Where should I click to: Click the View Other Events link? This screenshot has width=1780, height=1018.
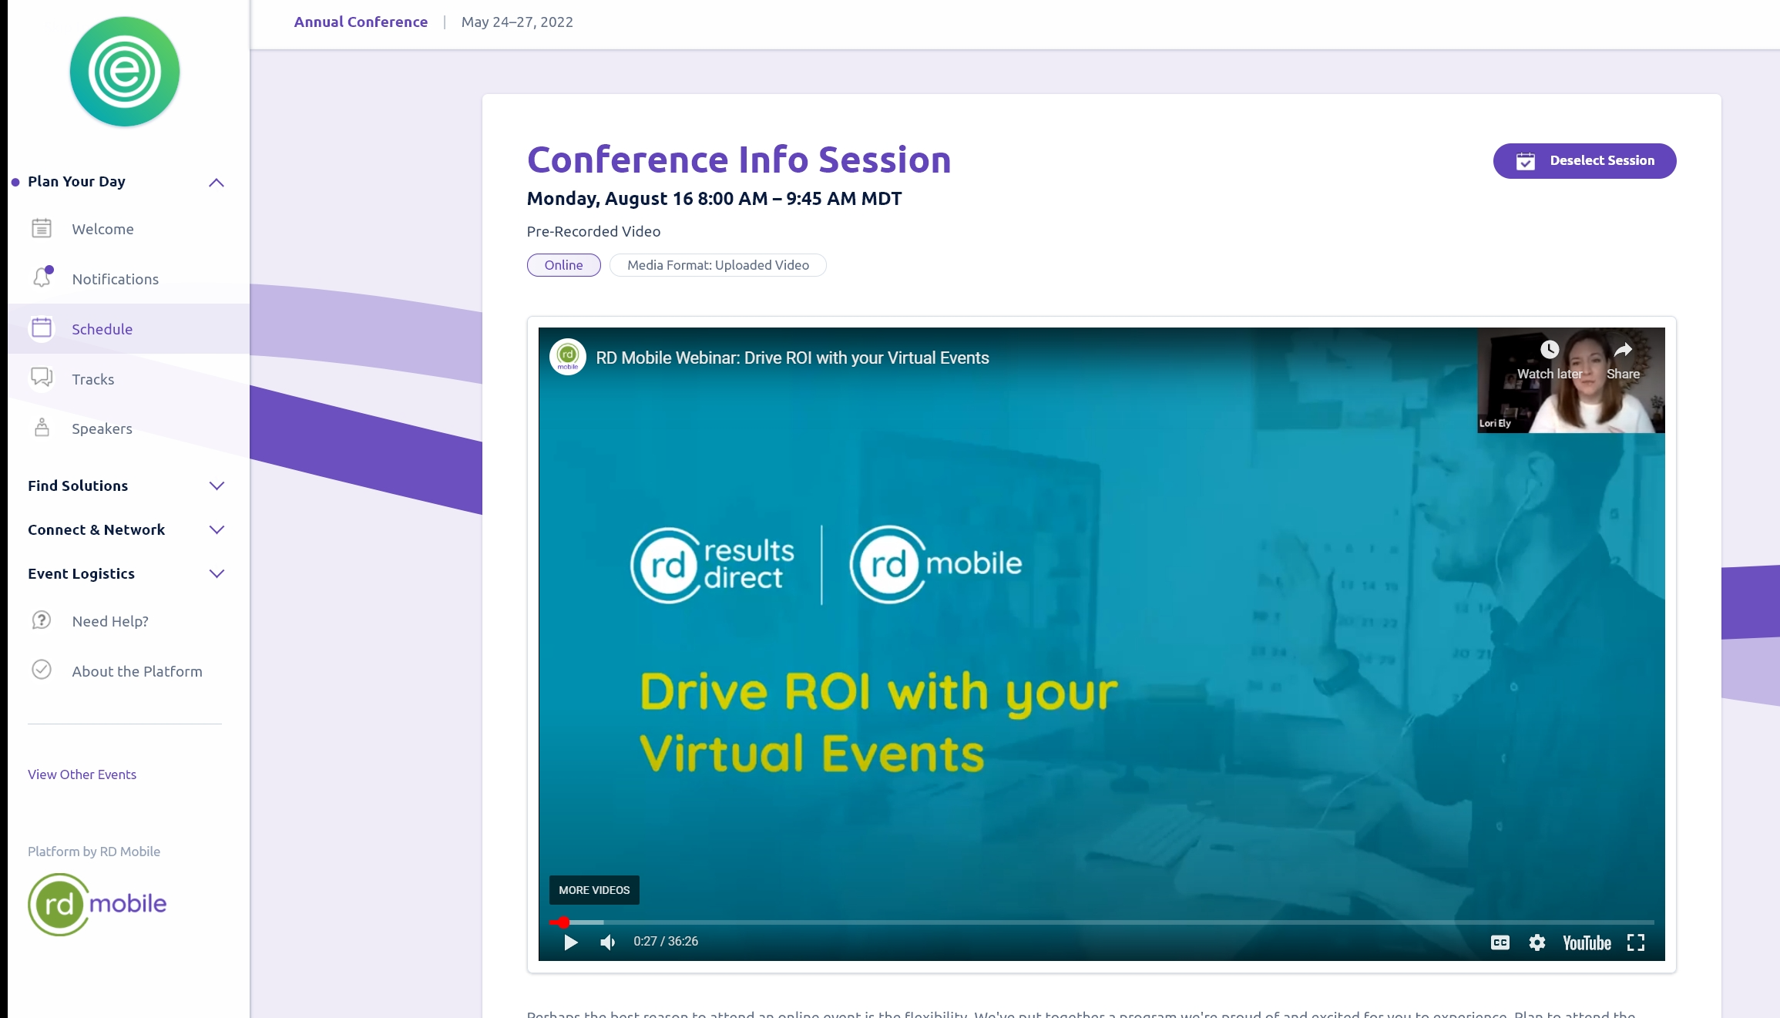(x=82, y=774)
